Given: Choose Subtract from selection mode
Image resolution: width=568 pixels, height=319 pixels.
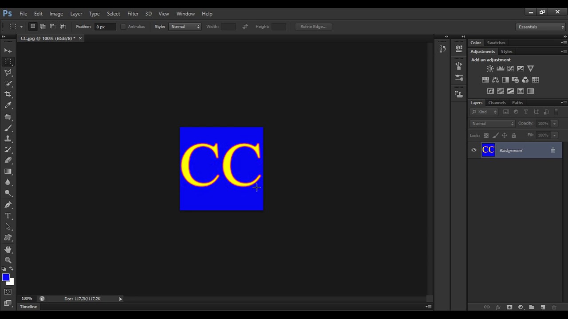Looking at the screenshot, I should pyautogui.click(x=52, y=27).
